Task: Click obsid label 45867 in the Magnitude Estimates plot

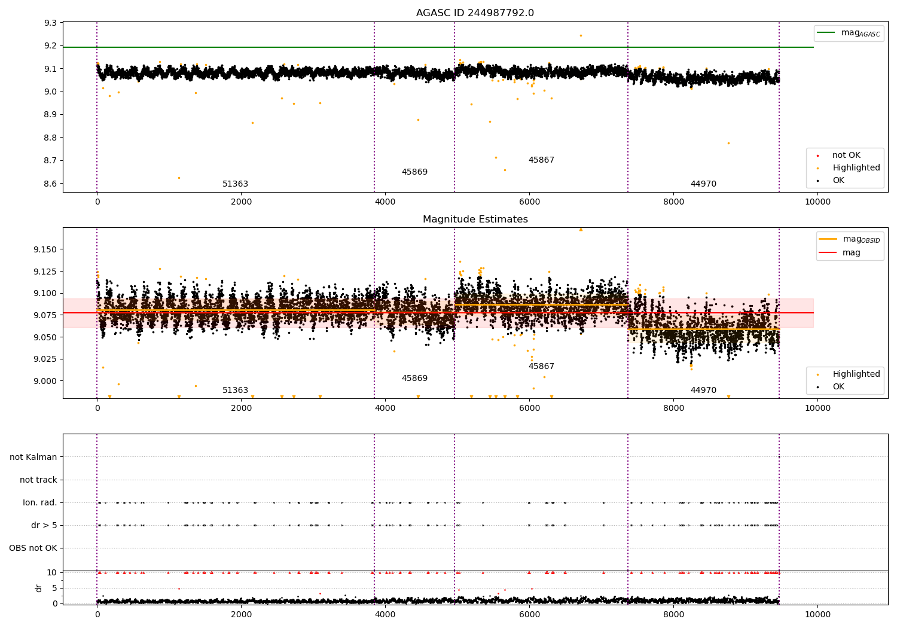Action: click(541, 367)
